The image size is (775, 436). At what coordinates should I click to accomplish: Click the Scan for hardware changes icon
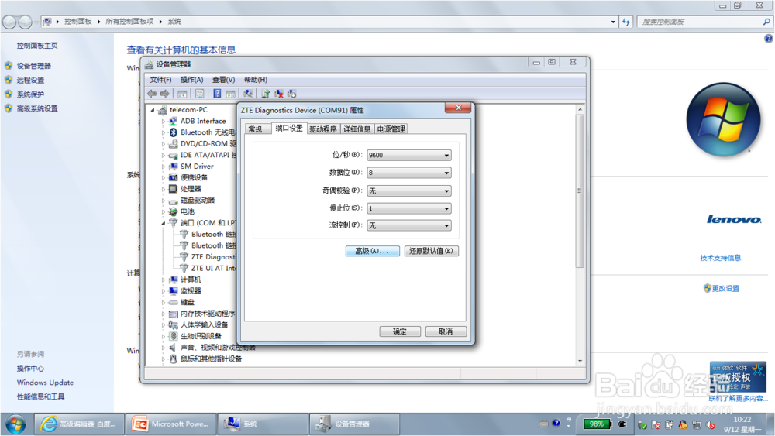click(x=248, y=94)
